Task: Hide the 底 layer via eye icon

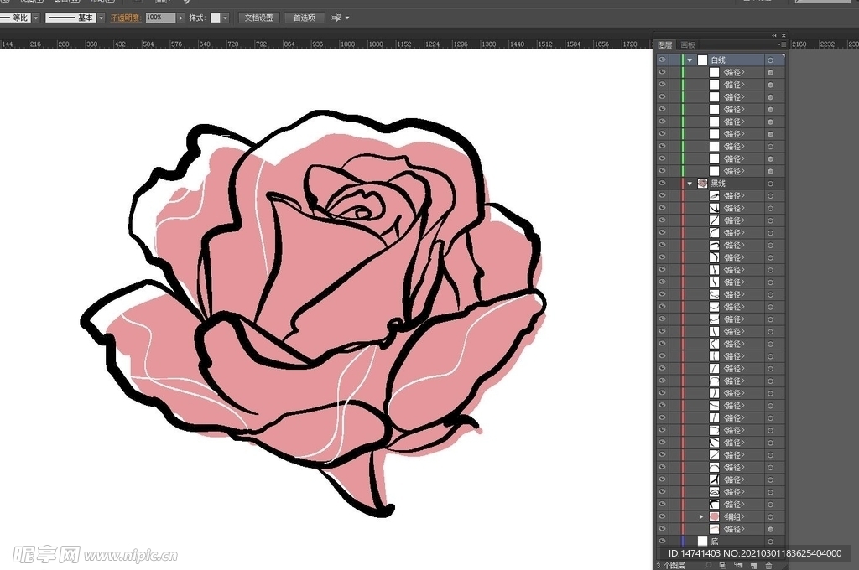Action: click(x=662, y=541)
